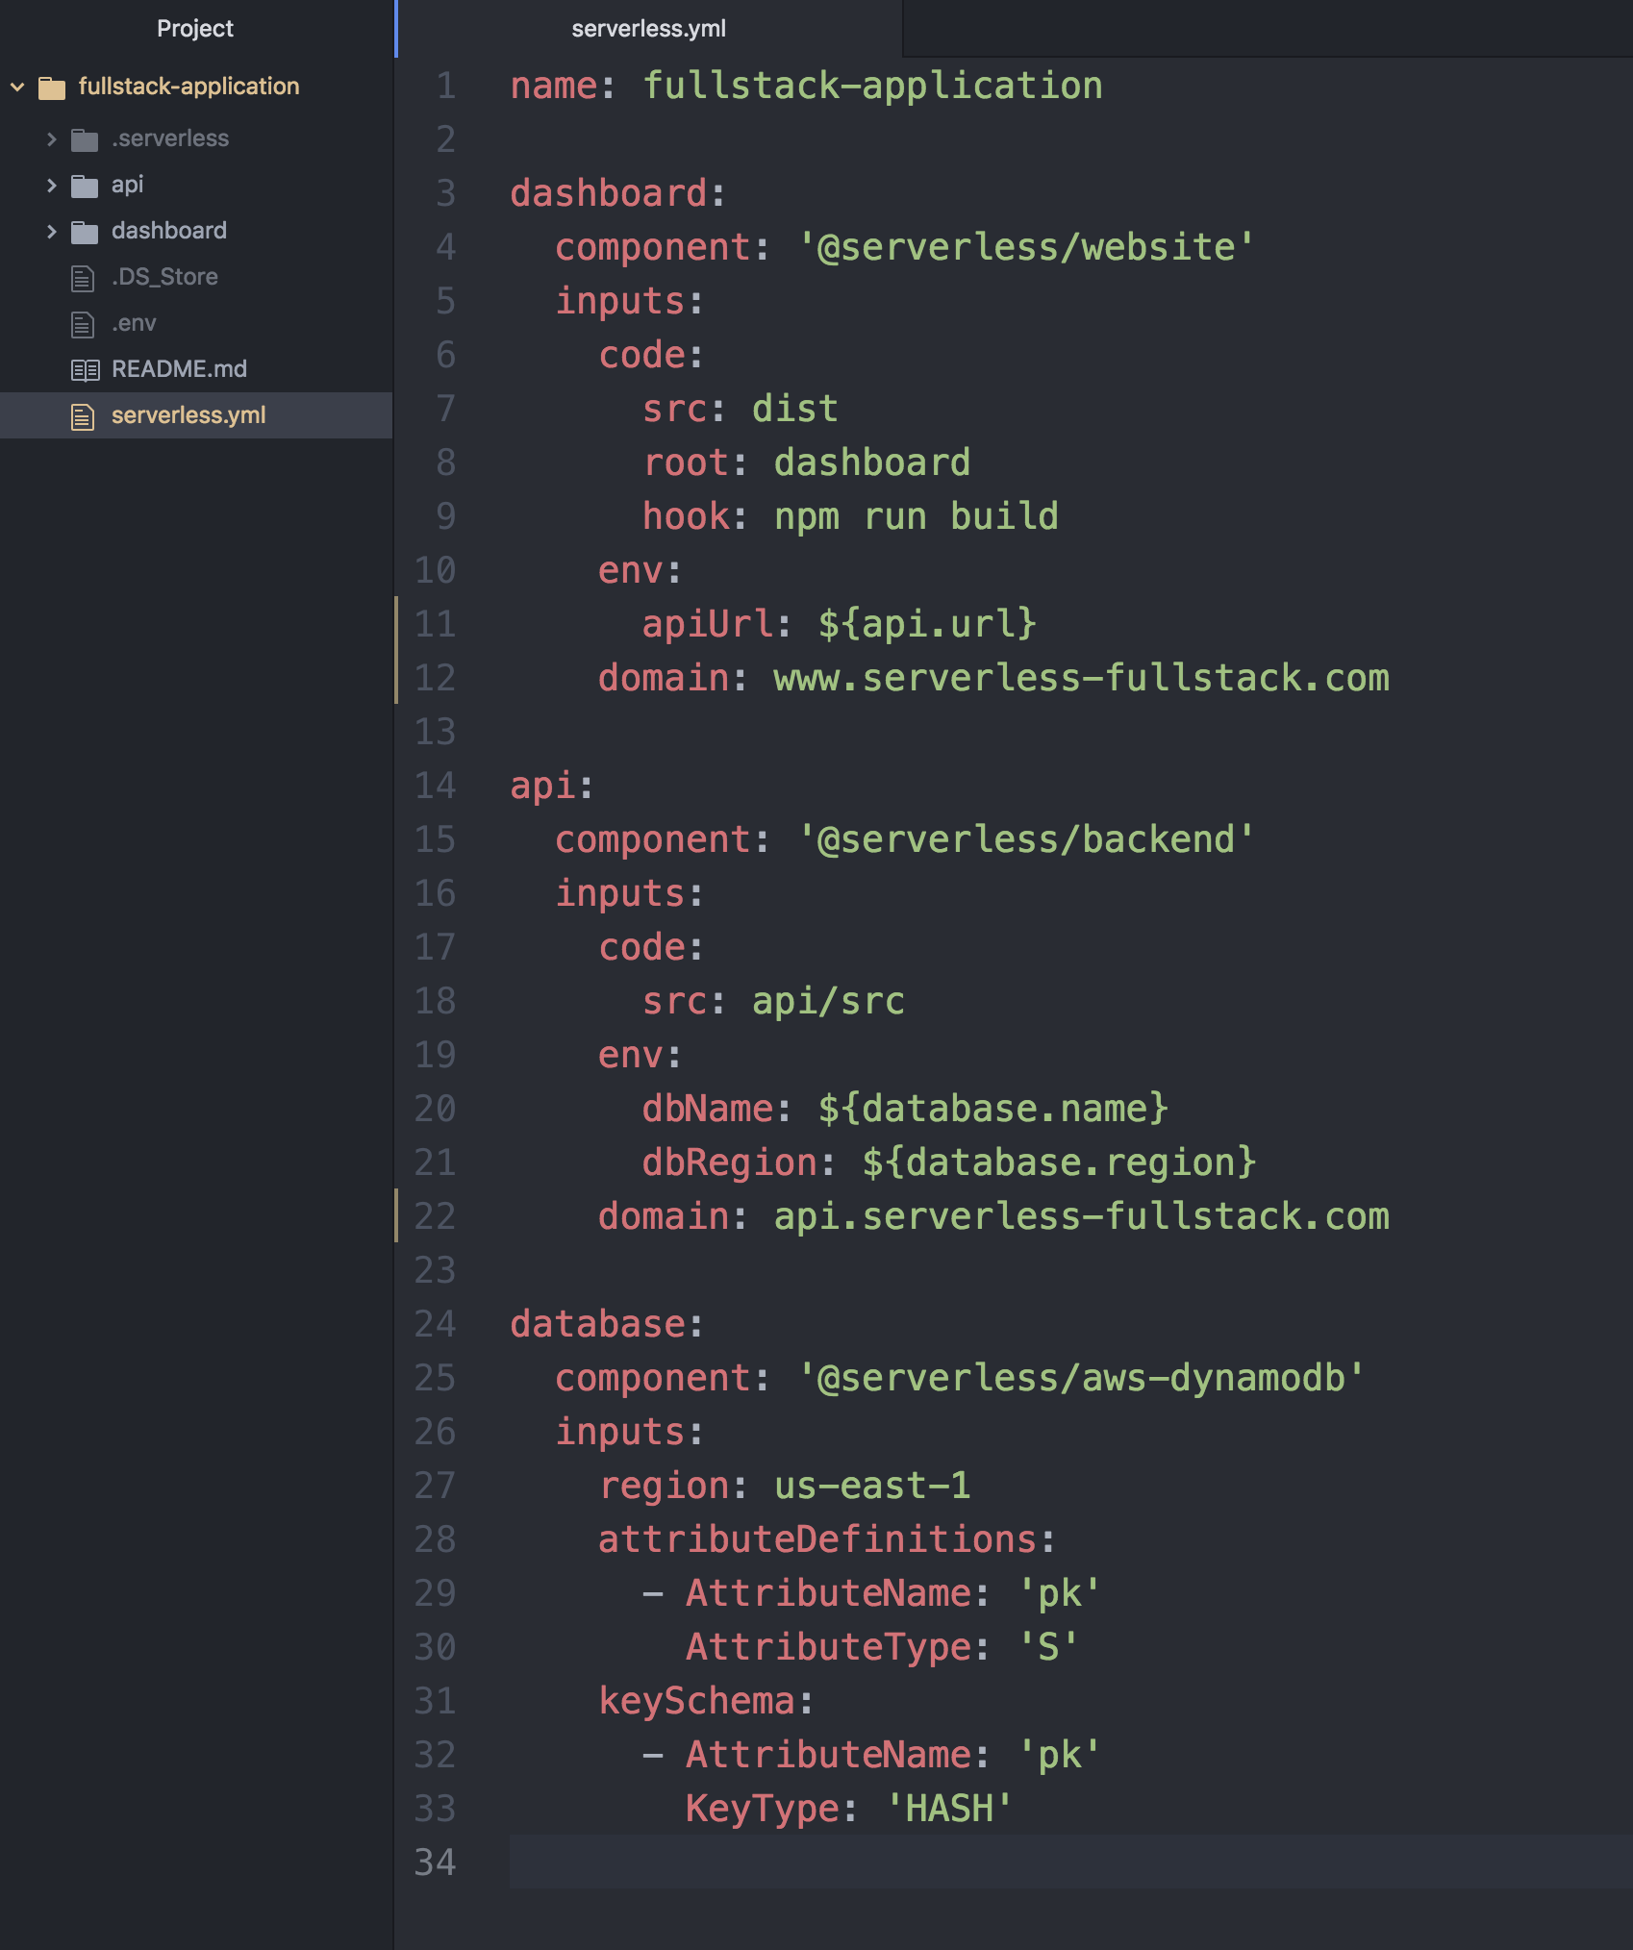Click the .DS_Store file icon
Image resolution: width=1633 pixels, height=1950 pixels.
tap(83, 276)
